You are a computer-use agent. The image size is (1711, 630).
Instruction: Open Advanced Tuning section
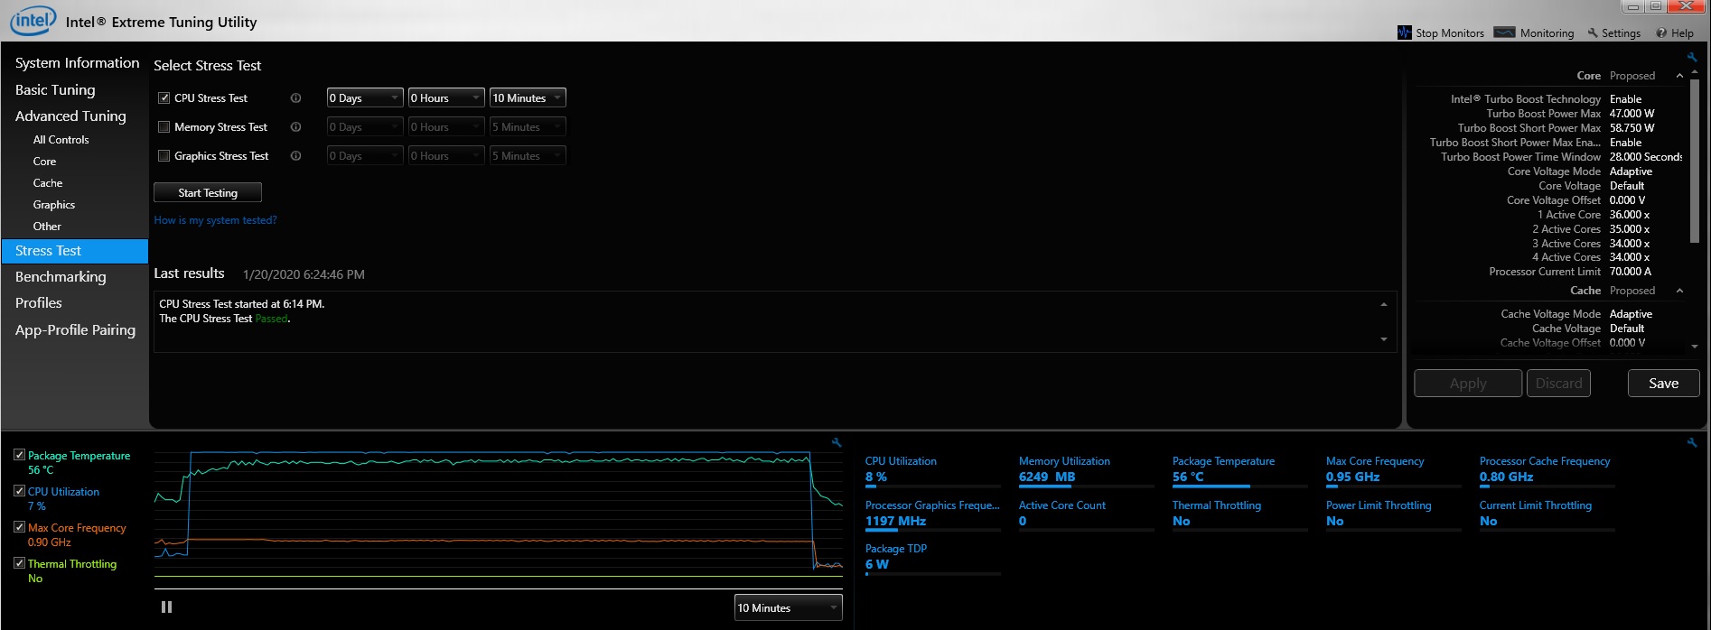tap(70, 116)
